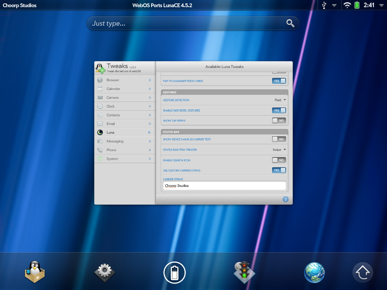The height and width of the screenshot is (290, 387).
Task: Launch the Settings gear dock icon
Action: tap(105, 271)
